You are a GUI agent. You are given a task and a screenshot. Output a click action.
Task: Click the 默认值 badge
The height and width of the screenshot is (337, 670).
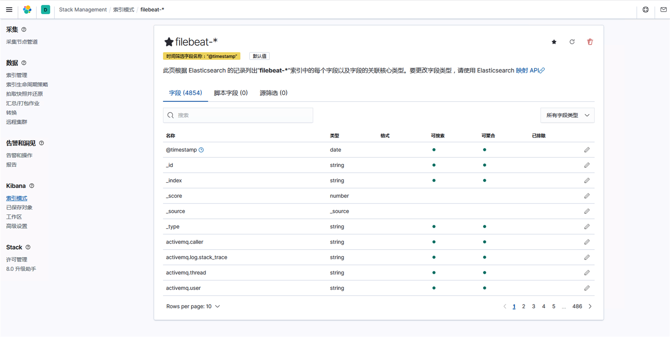point(259,56)
